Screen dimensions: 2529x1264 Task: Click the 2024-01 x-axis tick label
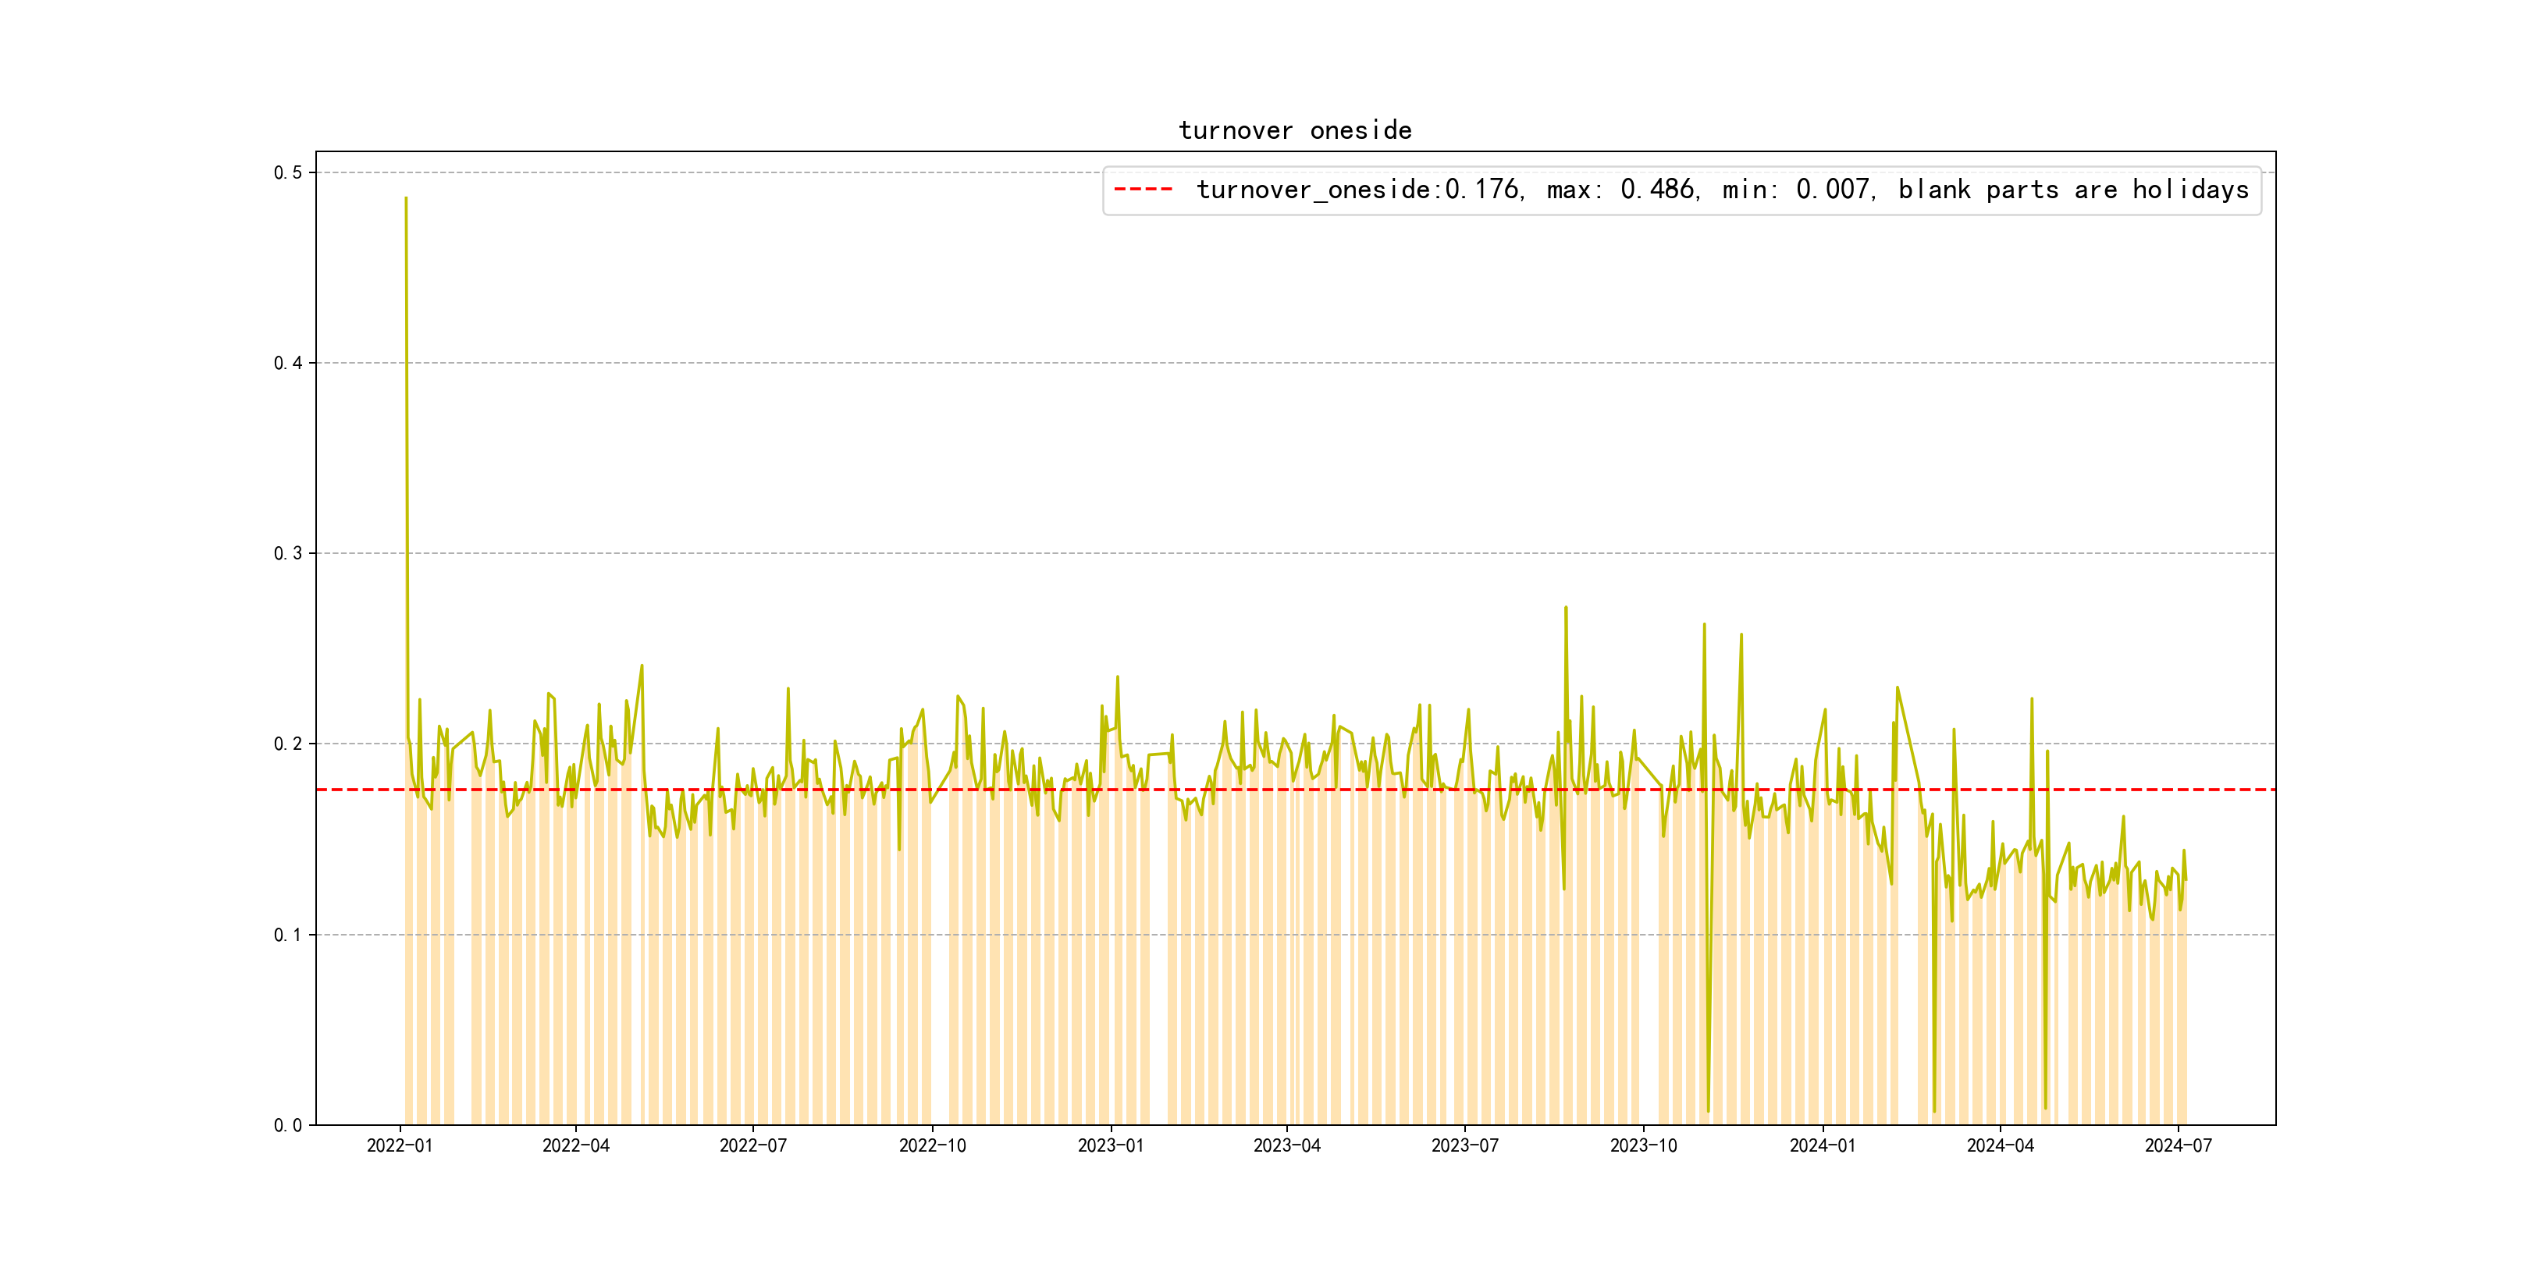tap(1822, 1146)
